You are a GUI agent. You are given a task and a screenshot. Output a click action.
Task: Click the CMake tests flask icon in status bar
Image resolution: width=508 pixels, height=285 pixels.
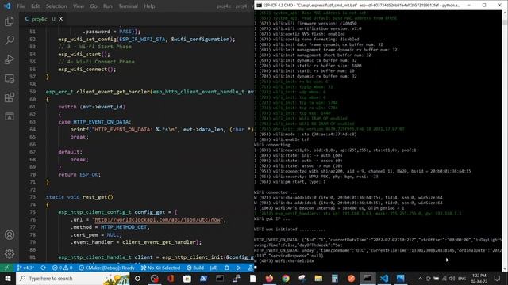click(x=251, y=268)
